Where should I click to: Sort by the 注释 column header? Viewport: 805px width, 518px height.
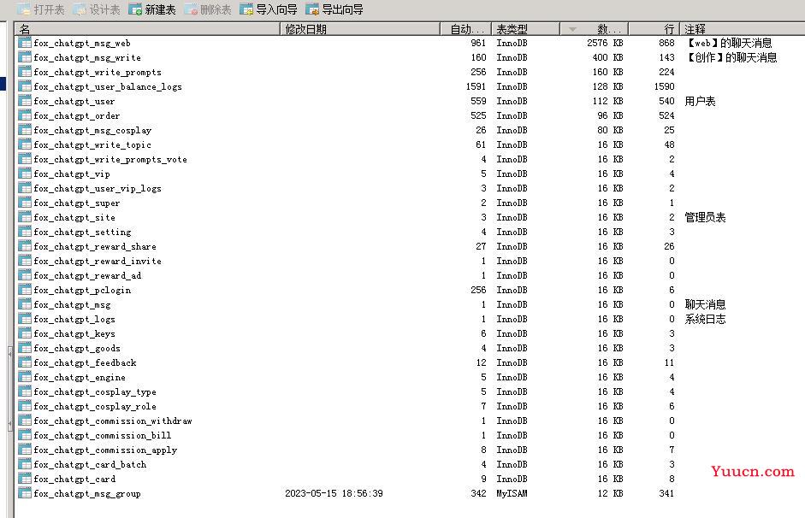[743, 29]
